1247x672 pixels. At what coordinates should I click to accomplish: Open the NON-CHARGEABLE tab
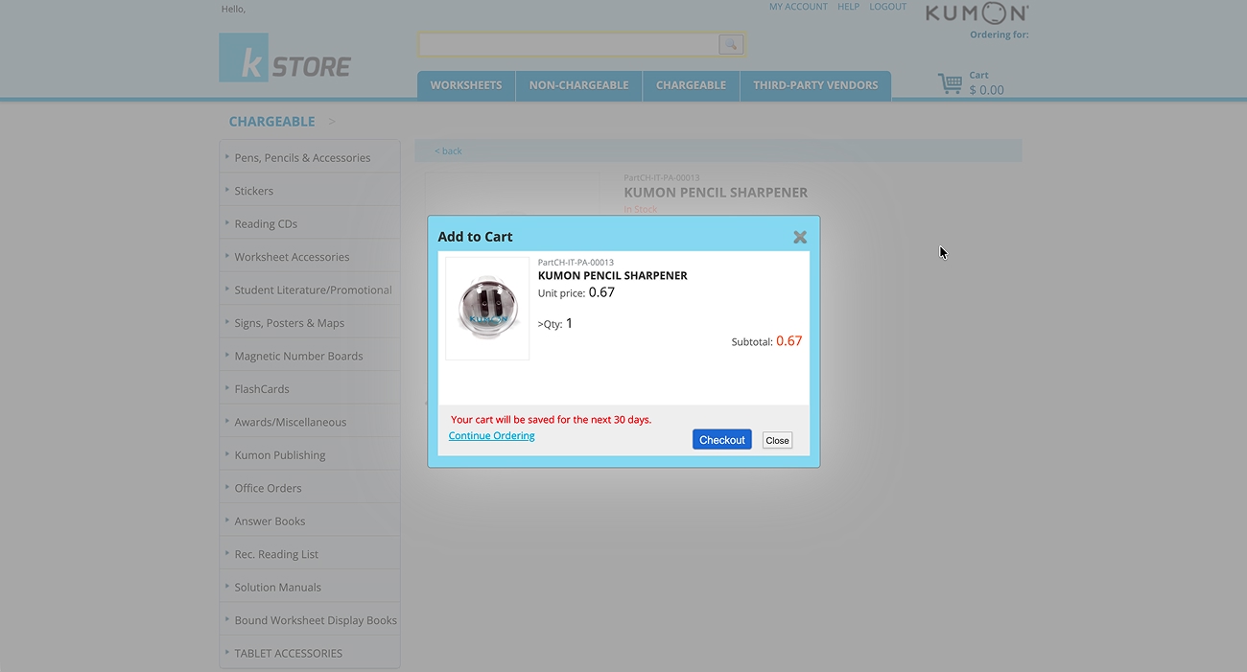point(578,84)
